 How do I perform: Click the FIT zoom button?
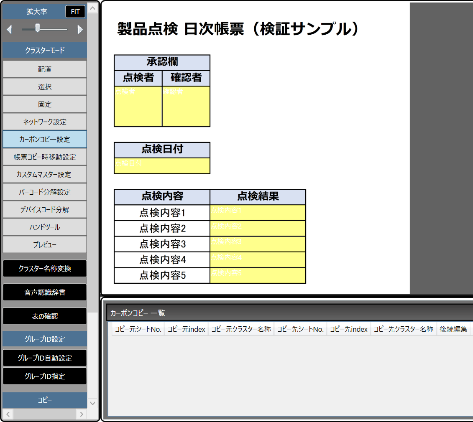click(75, 12)
